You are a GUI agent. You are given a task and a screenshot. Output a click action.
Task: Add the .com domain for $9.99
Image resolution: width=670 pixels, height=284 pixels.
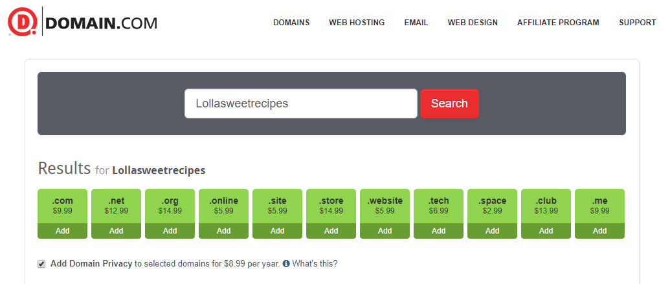coord(62,231)
